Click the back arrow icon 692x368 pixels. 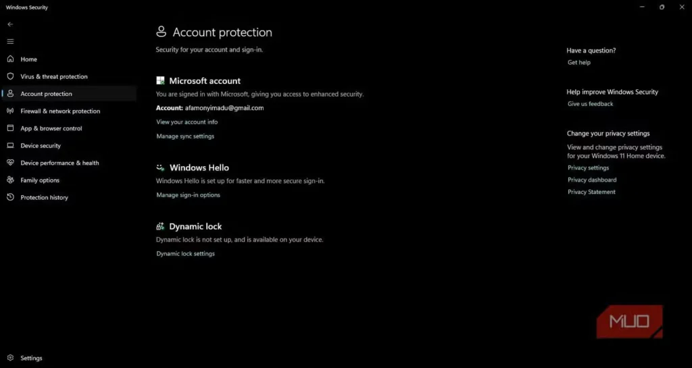(x=10, y=24)
